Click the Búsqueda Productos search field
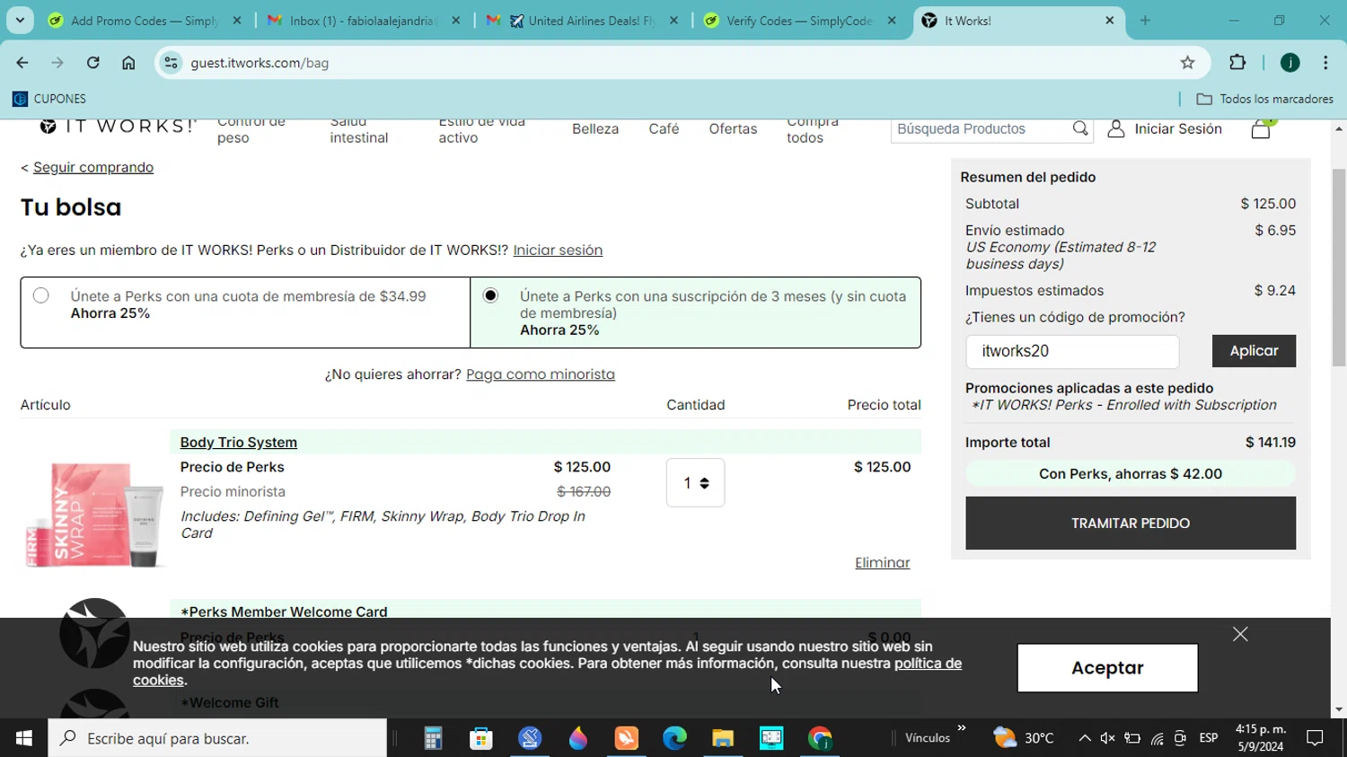Image resolution: width=1347 pixels, height=757 pixels. tap(982, 129)
